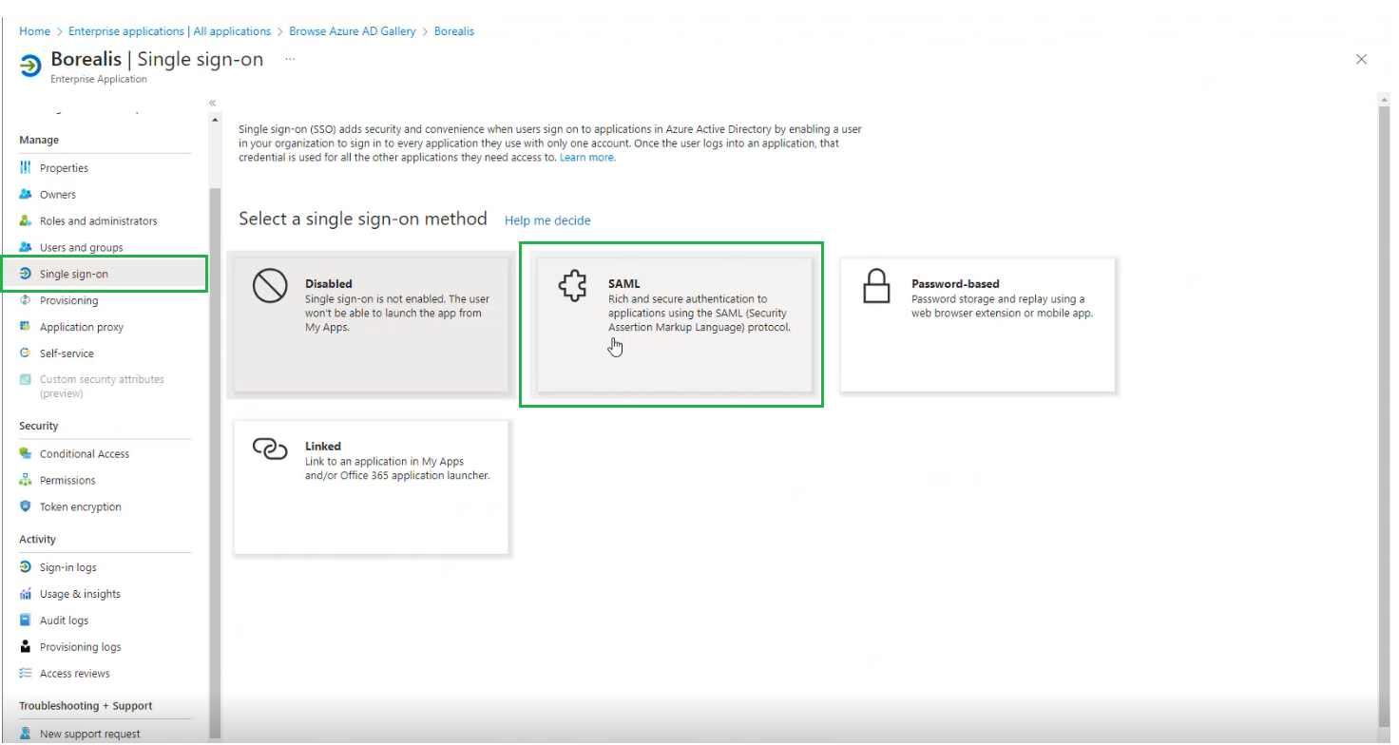
Task: Click the sidebar vertical scrollbar
Action: (215, 464)
